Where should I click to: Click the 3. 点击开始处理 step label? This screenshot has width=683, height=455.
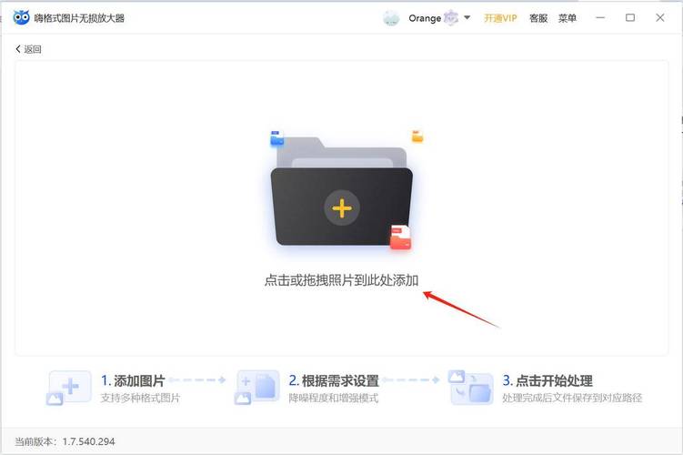(547, 381)
